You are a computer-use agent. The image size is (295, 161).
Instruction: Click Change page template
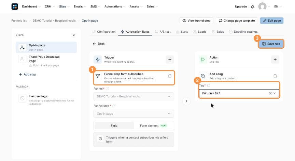coord(237,21)
